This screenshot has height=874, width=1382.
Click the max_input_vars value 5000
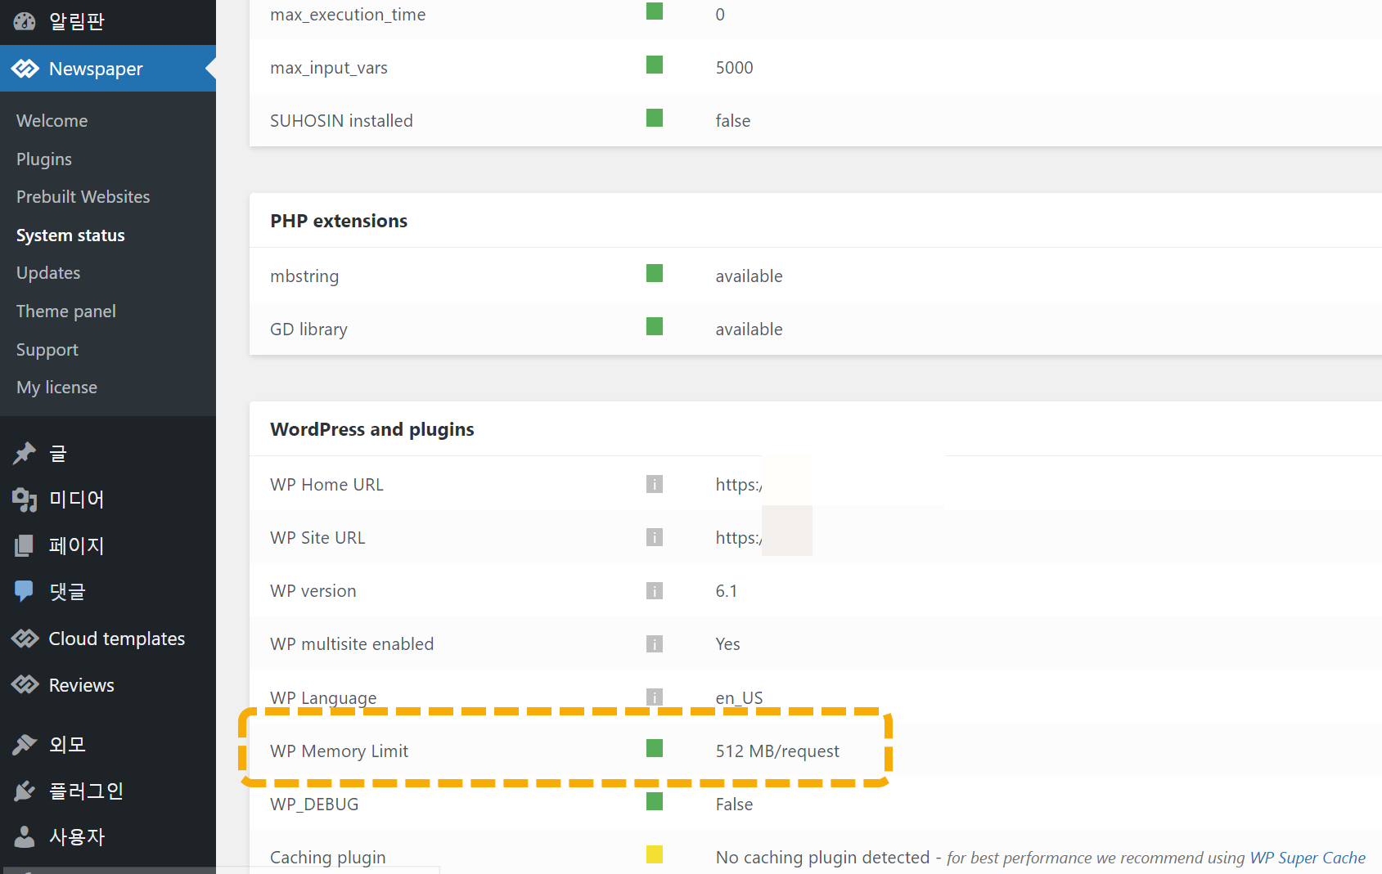734,68
